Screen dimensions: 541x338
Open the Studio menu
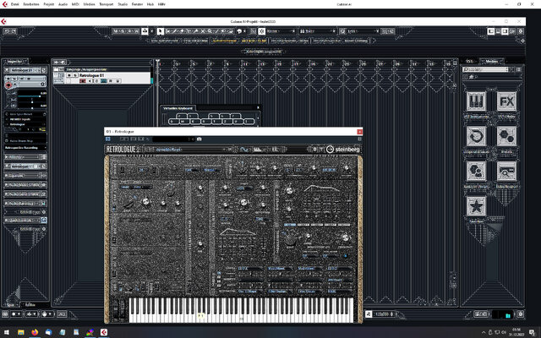pos(123,4)
